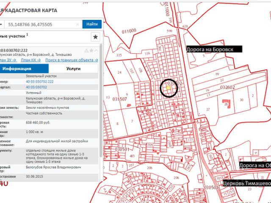
Task: Open cadastral quarter link 40:03:030702
Action: click(36, 87)
